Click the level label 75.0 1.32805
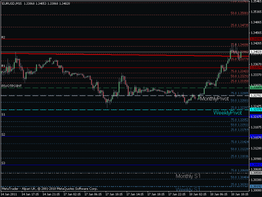This screenshot has height=197, width=262. [x=239, y=93]
